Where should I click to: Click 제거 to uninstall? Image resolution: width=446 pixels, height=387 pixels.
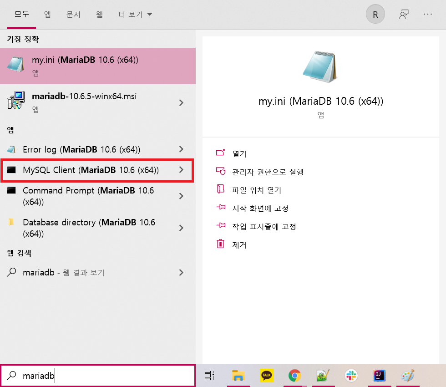tap(239, 245)
